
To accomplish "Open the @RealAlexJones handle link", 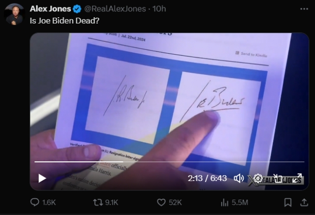I will [115, 9].
